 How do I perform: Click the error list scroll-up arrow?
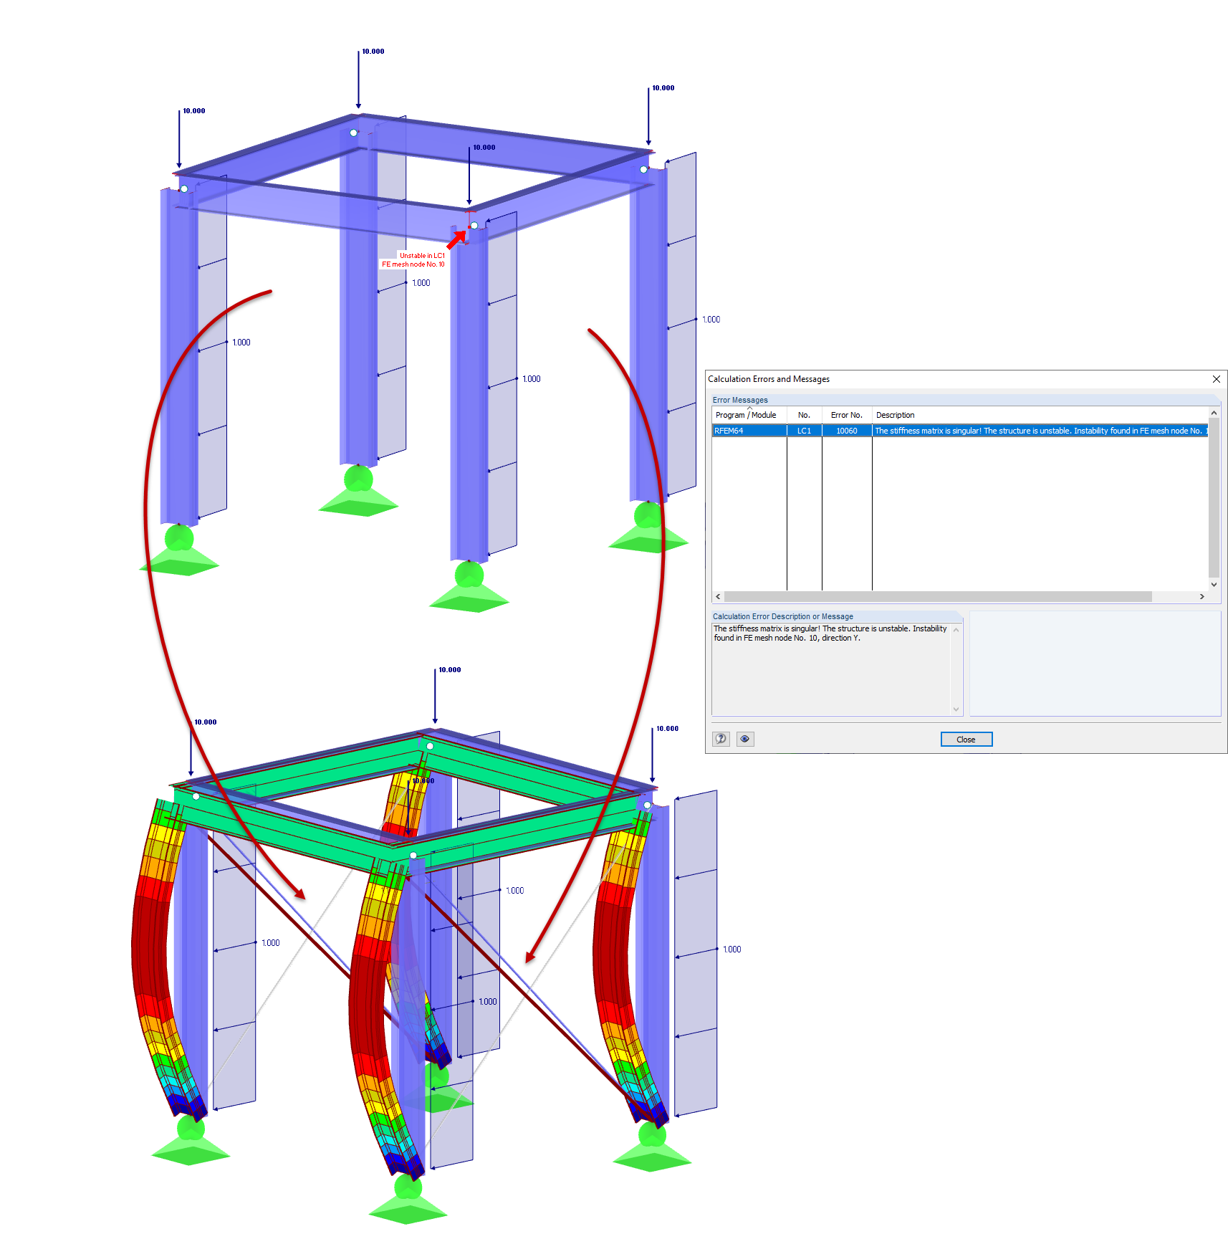click(x=1214, y=413)
